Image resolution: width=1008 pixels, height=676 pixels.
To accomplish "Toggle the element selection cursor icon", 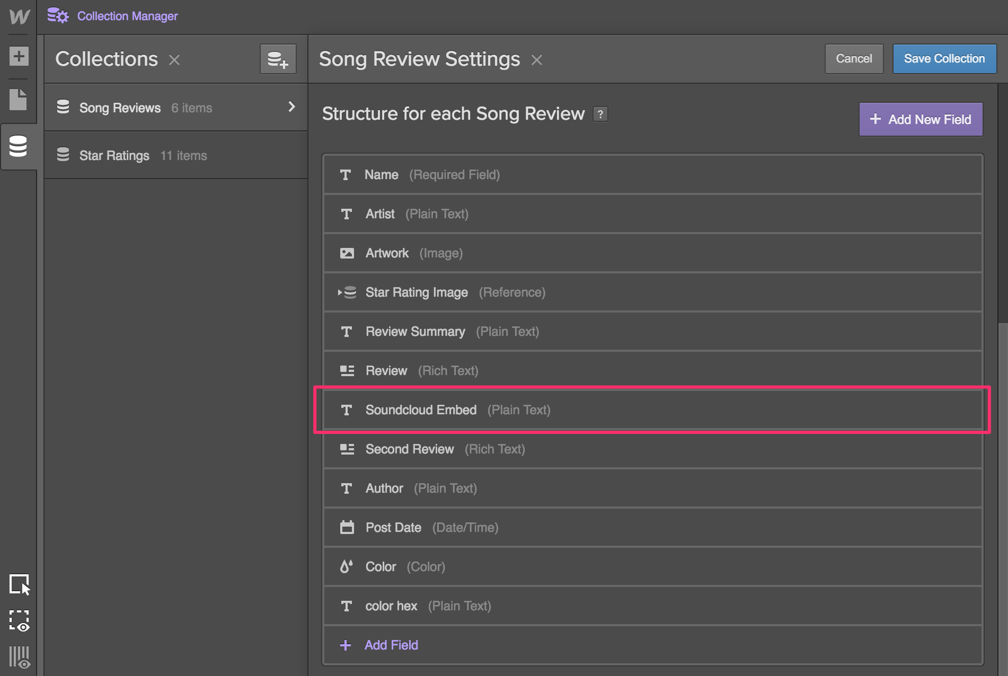I will tap(20, 585).
